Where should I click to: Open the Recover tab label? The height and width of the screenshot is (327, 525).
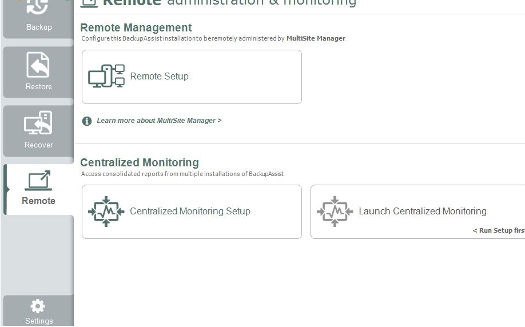click(x=39, y=145)
